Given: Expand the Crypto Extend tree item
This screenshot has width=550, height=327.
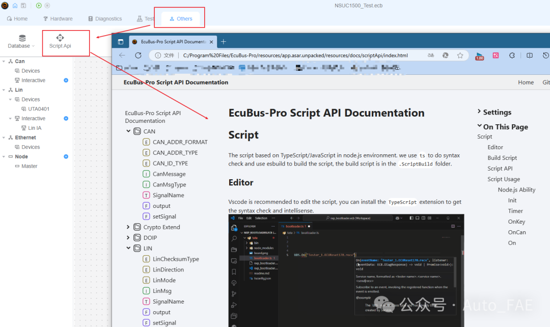Looking at the screenshot, I should (x=129, y=227).
